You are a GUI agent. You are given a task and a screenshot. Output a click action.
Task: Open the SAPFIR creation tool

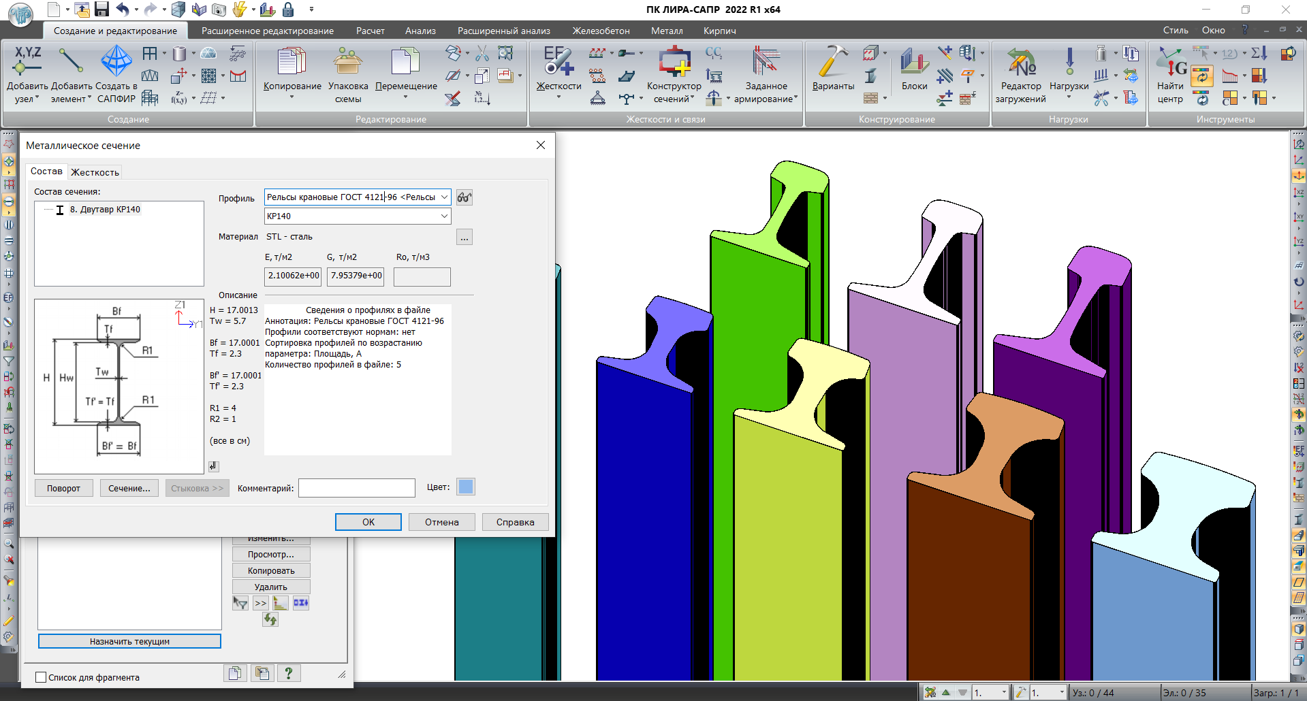116,63
